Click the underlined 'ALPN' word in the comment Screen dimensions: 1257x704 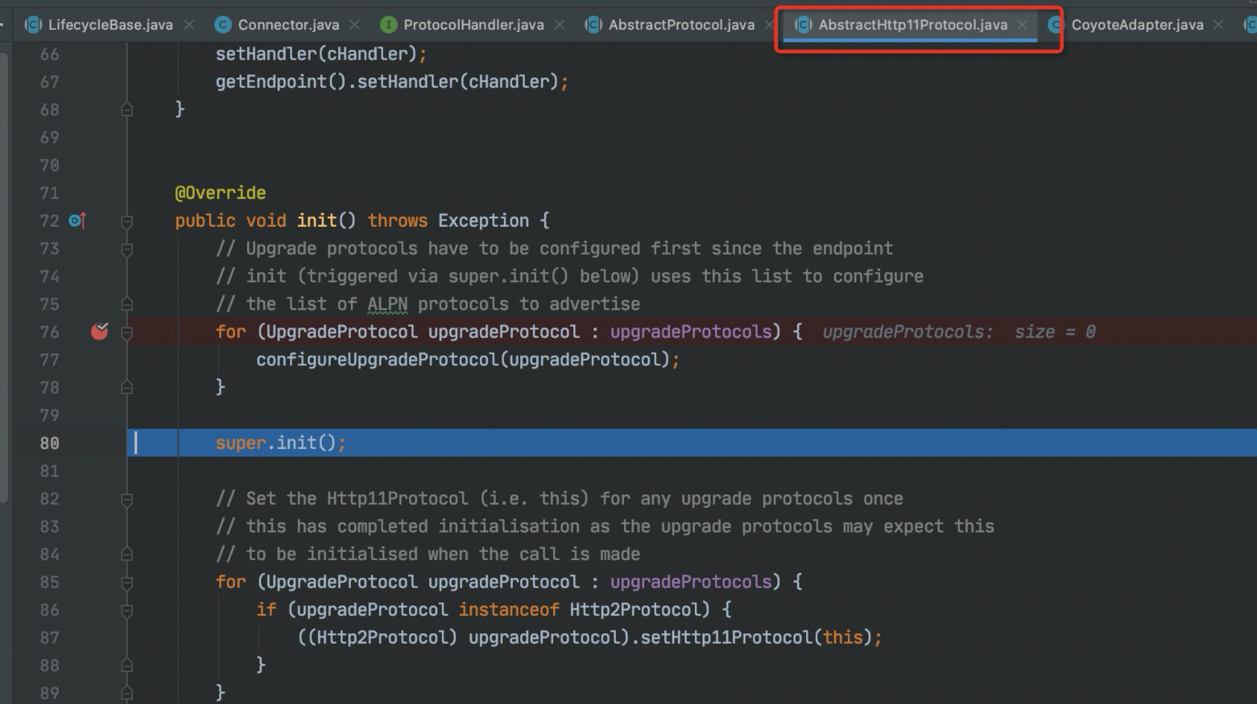click(387, 304)
